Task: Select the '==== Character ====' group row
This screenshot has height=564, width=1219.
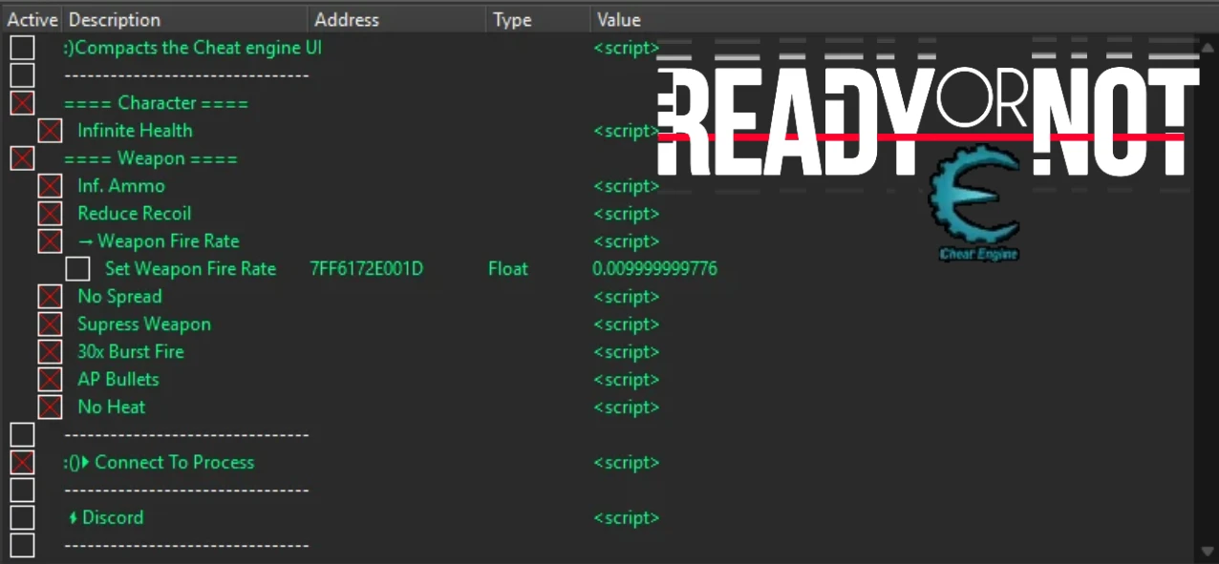Action: pyautogui.click(x=157, y=103)
